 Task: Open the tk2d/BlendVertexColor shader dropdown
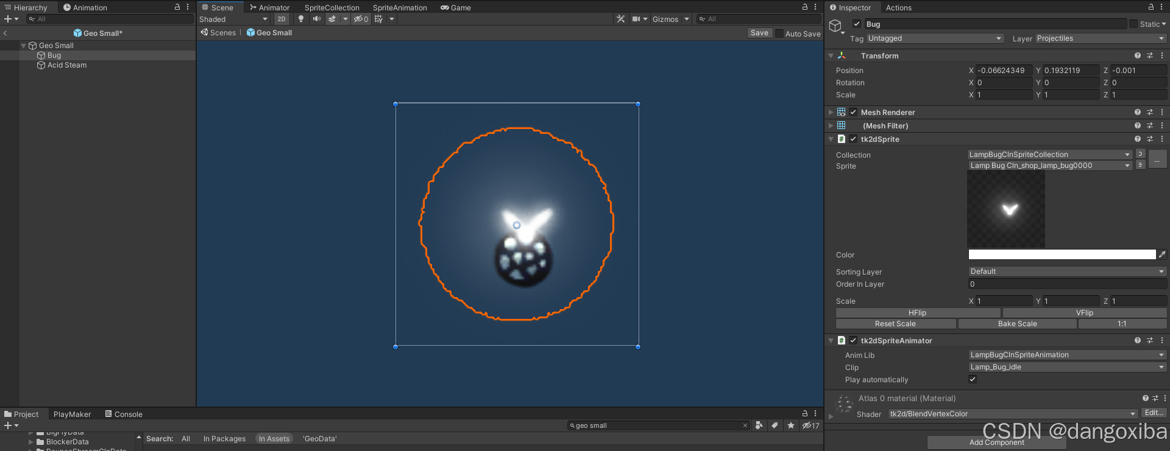(x=1013, y=414)
